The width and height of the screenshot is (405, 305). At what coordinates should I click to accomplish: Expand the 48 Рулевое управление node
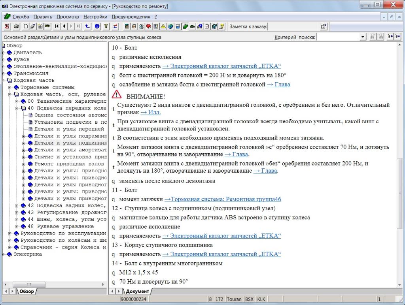17,226
